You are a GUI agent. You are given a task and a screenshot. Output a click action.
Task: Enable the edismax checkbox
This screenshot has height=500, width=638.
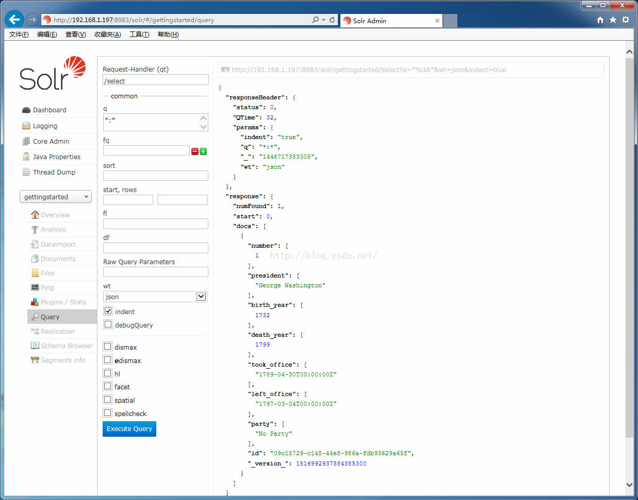108,360
